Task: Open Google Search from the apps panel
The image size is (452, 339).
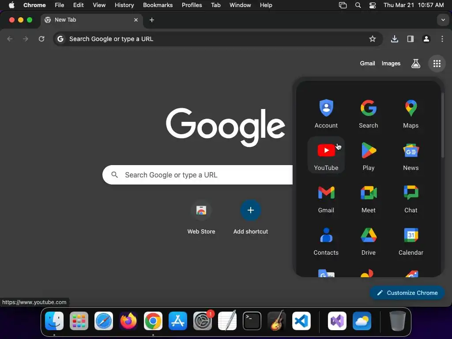Action: [369, 113]
